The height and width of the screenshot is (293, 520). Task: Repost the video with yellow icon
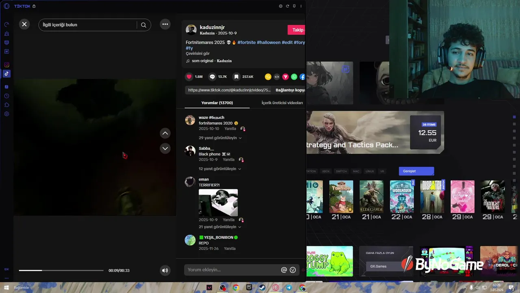[x=268, y=77]
